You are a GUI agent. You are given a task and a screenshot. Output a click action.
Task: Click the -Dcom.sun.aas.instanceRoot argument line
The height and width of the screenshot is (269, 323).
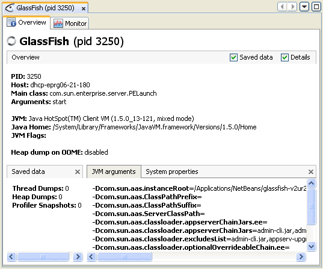point(199,188)
